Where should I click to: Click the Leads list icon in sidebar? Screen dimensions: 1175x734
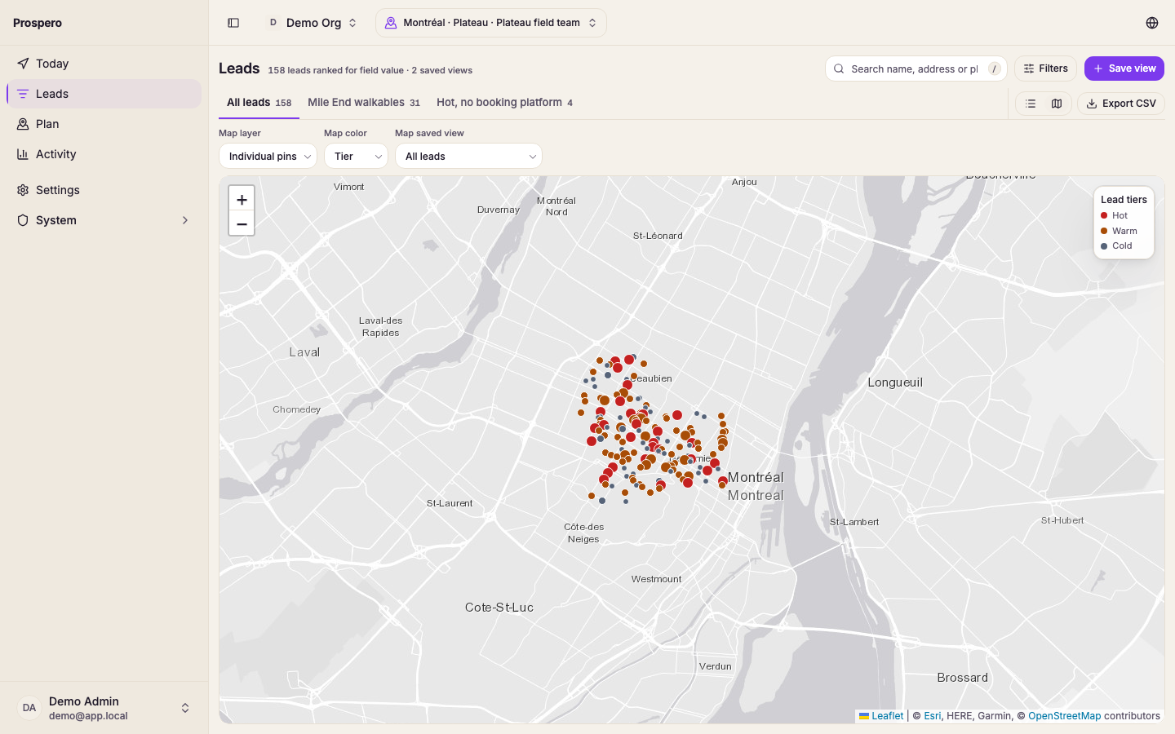23,94
